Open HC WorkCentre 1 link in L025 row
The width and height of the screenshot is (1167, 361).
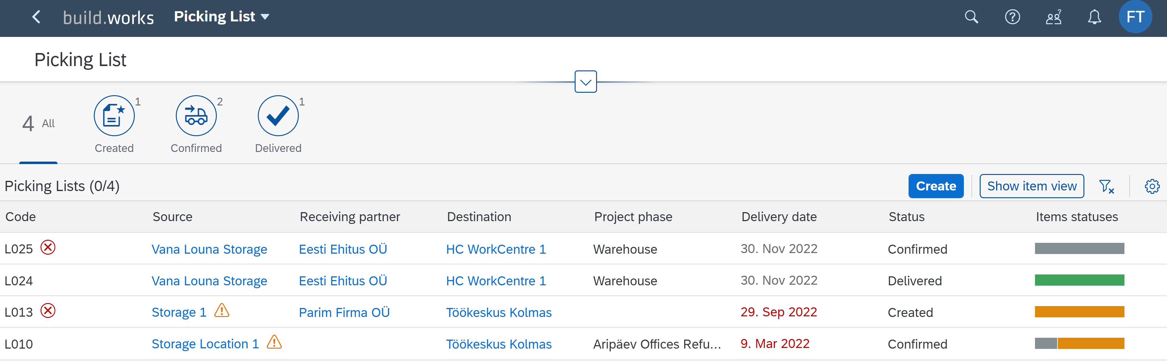tap(496, 249)
